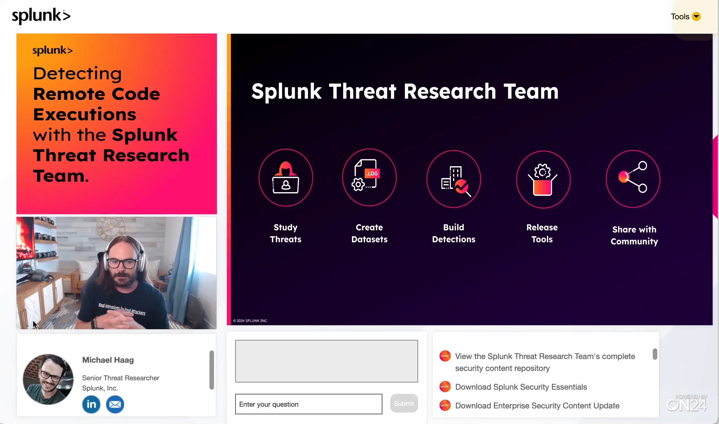Click the Splunk logo in the header

click(41, 16)
